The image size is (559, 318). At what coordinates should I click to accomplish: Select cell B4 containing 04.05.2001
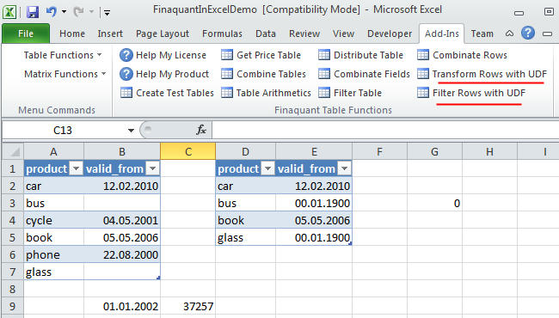click(x=122, y=220)
